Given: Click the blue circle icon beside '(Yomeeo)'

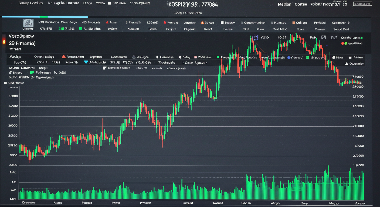Looking at the screenshot, I should coord(289,57).
